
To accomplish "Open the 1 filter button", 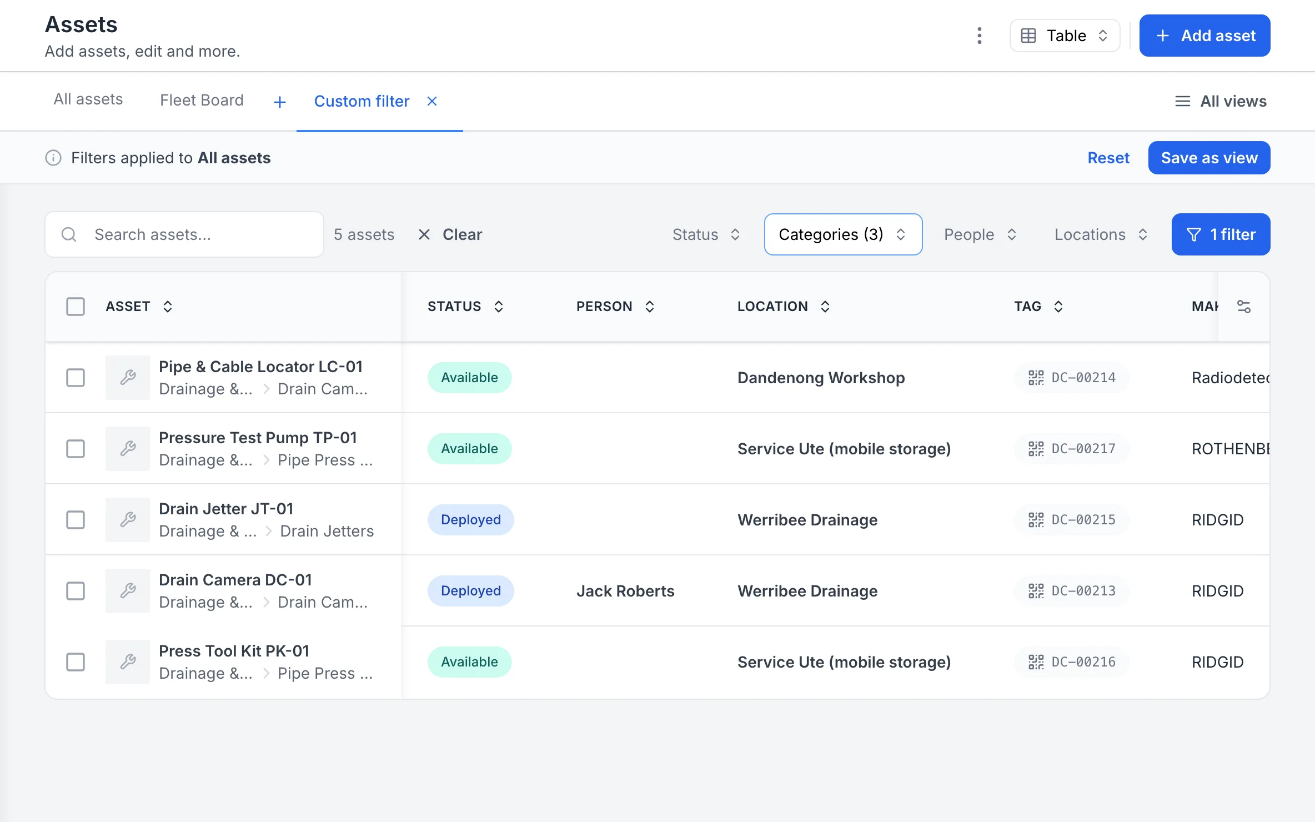I will (x=1221, y=234).
